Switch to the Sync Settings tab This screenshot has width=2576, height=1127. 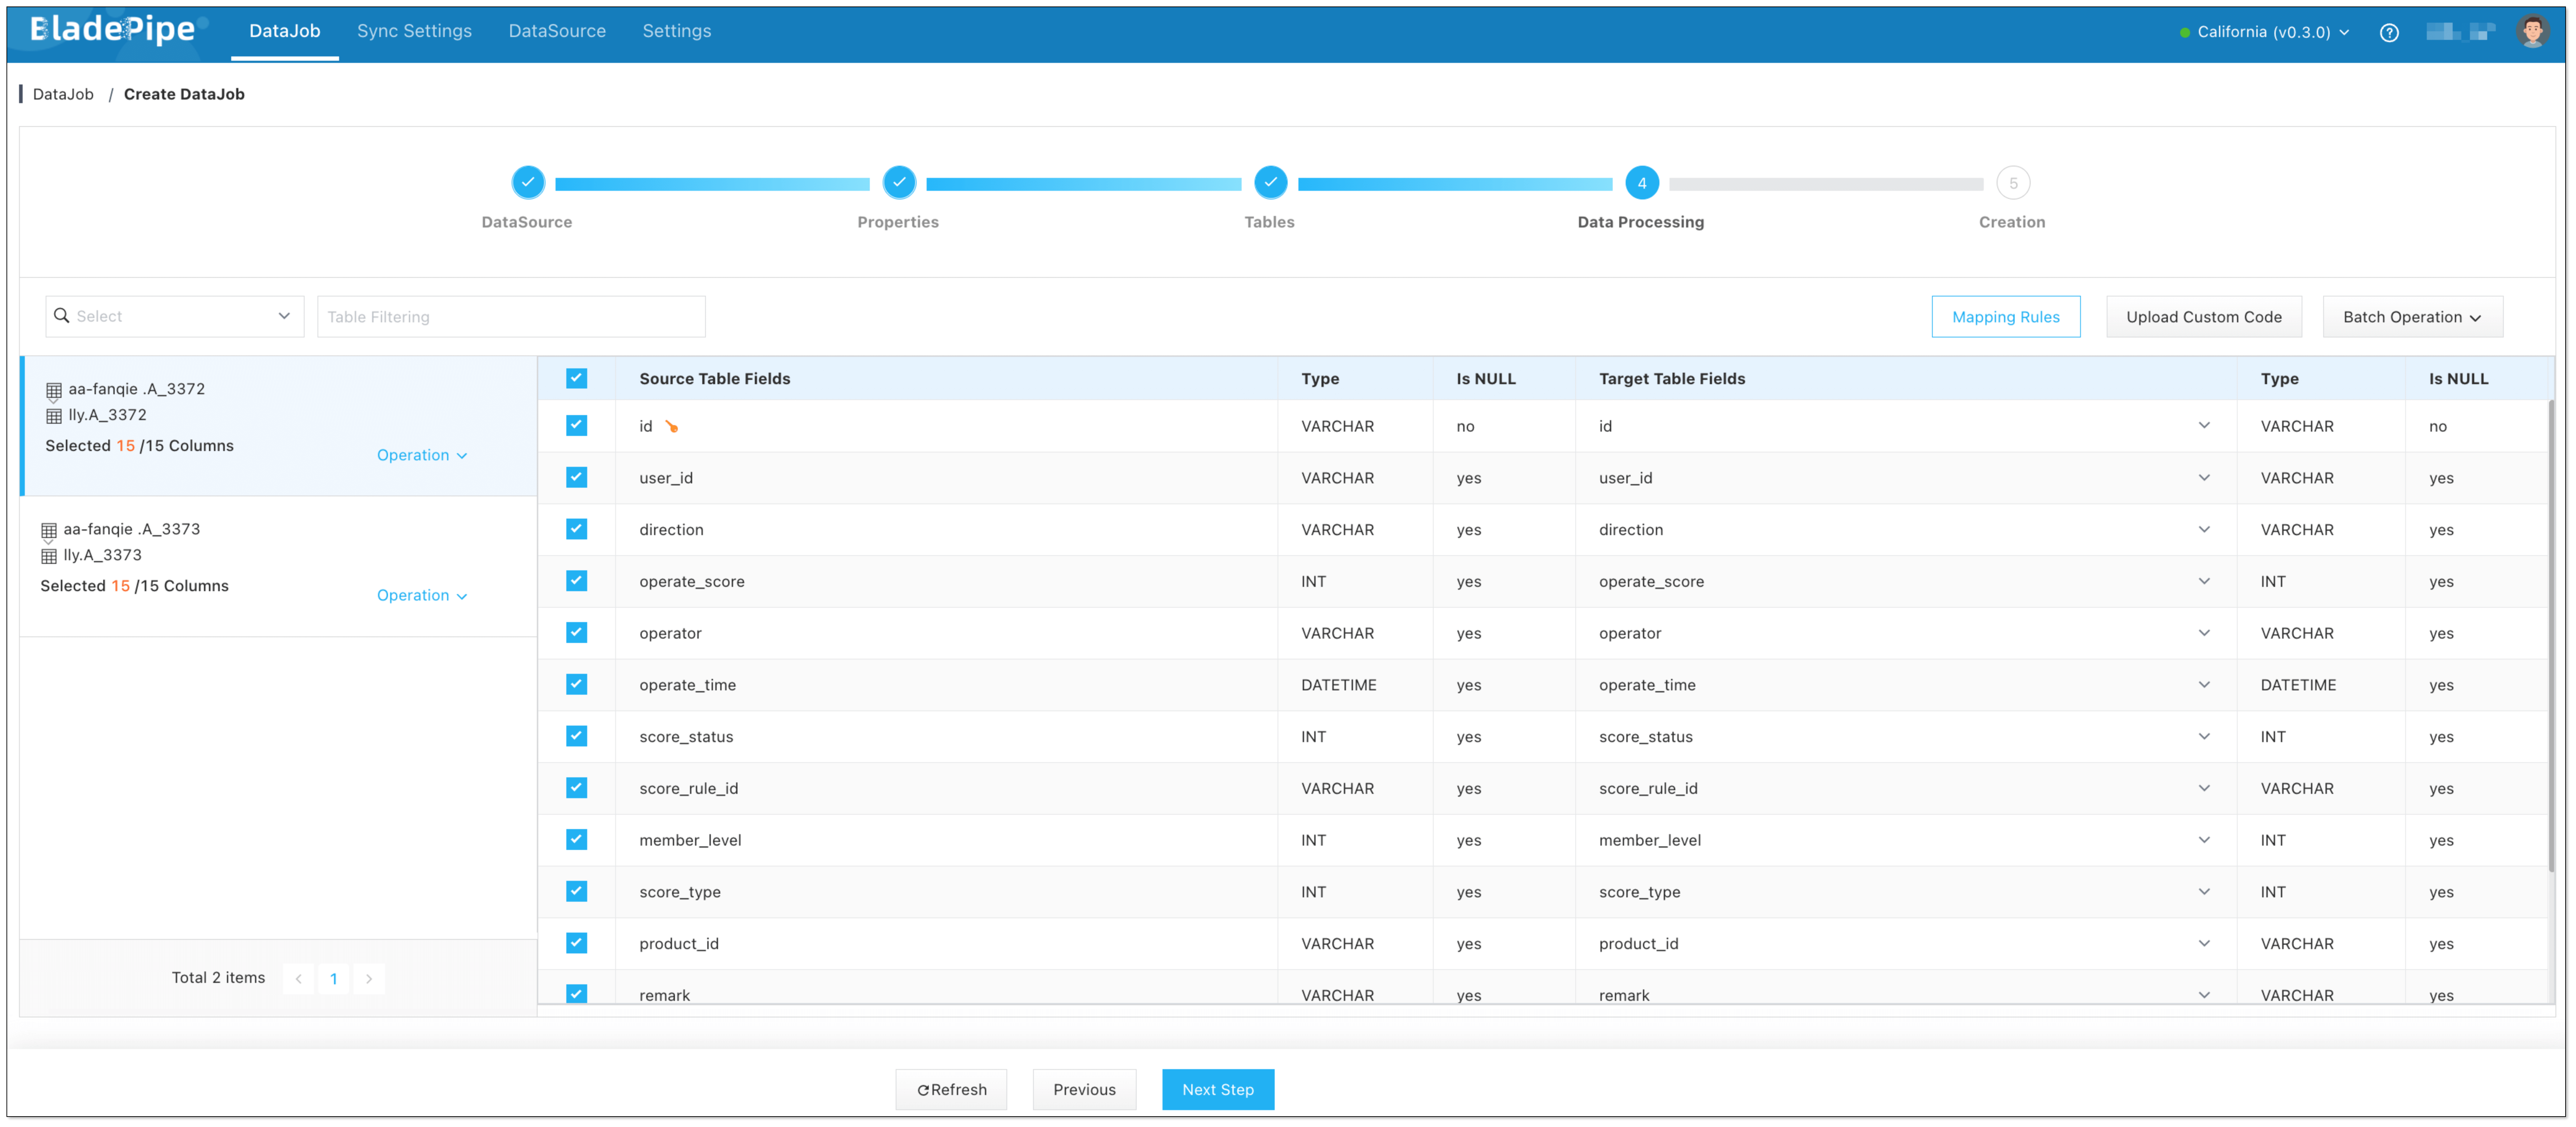(414, 31)
